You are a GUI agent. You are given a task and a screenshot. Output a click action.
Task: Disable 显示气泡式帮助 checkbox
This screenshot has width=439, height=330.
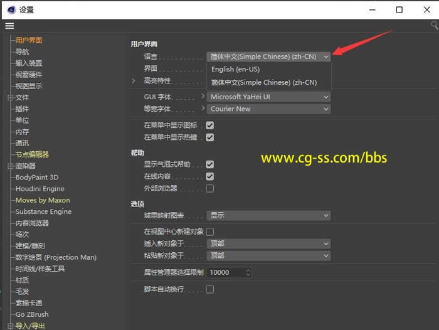210,164
